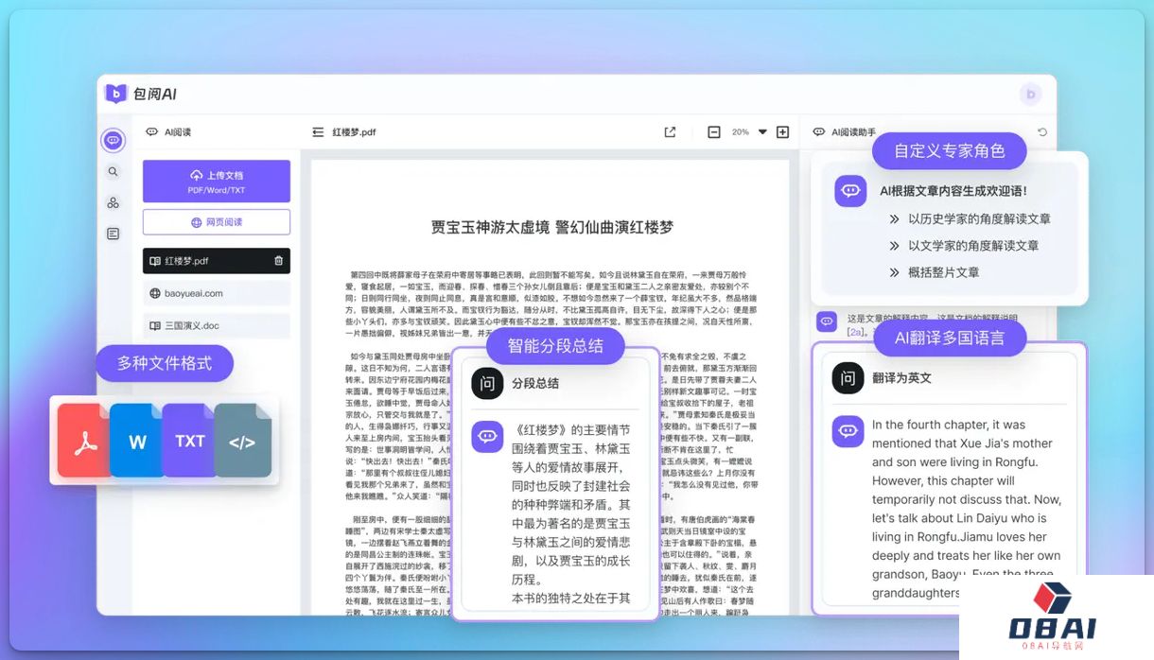Screen dimensions: 1154x660
Task: Open zoom level dropdown arrow
Action: tap(762, 132)
